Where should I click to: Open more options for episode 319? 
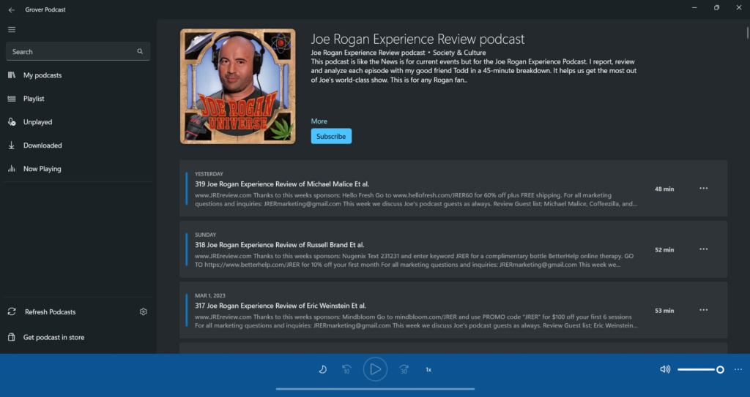pos(703,189)
